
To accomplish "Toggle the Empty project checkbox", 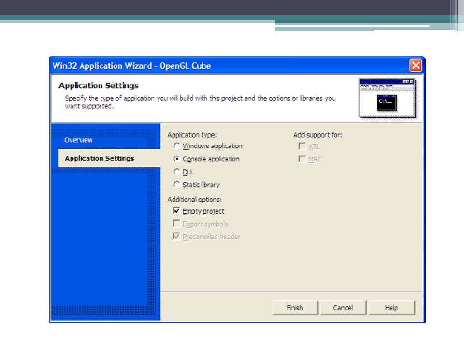I will (x=176, y=211).
